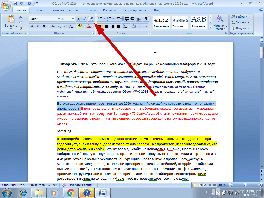Show or hide paragraph marks ¶

tap(146, 19)
